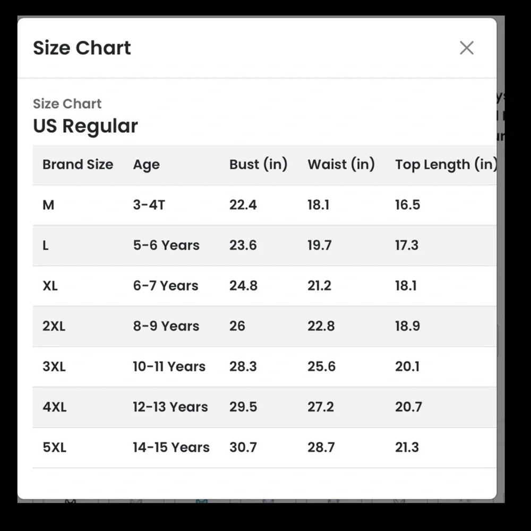Screen dimensions: 531x531
Task: Click the Top Length (in) header
Action: (x=446, y=165)
